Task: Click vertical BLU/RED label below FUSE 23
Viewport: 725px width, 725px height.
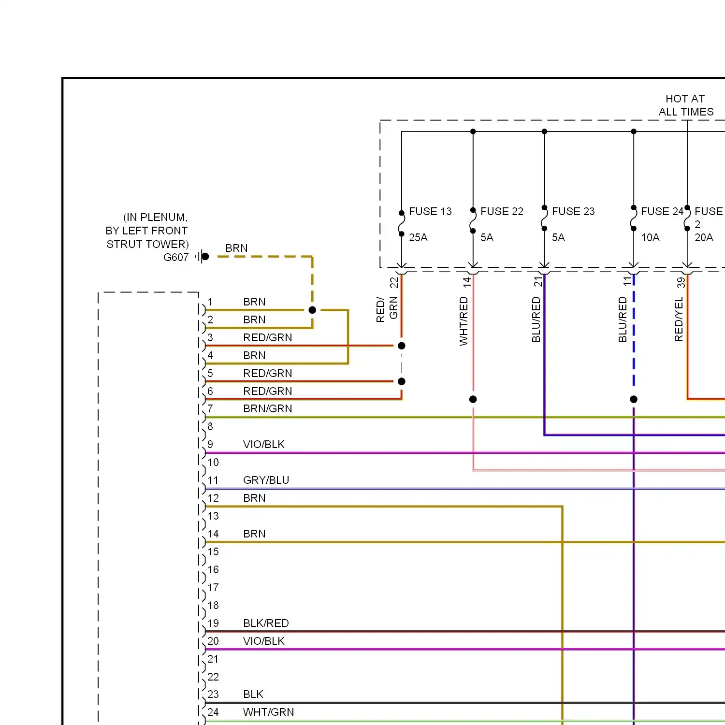Action: [536, 319]
